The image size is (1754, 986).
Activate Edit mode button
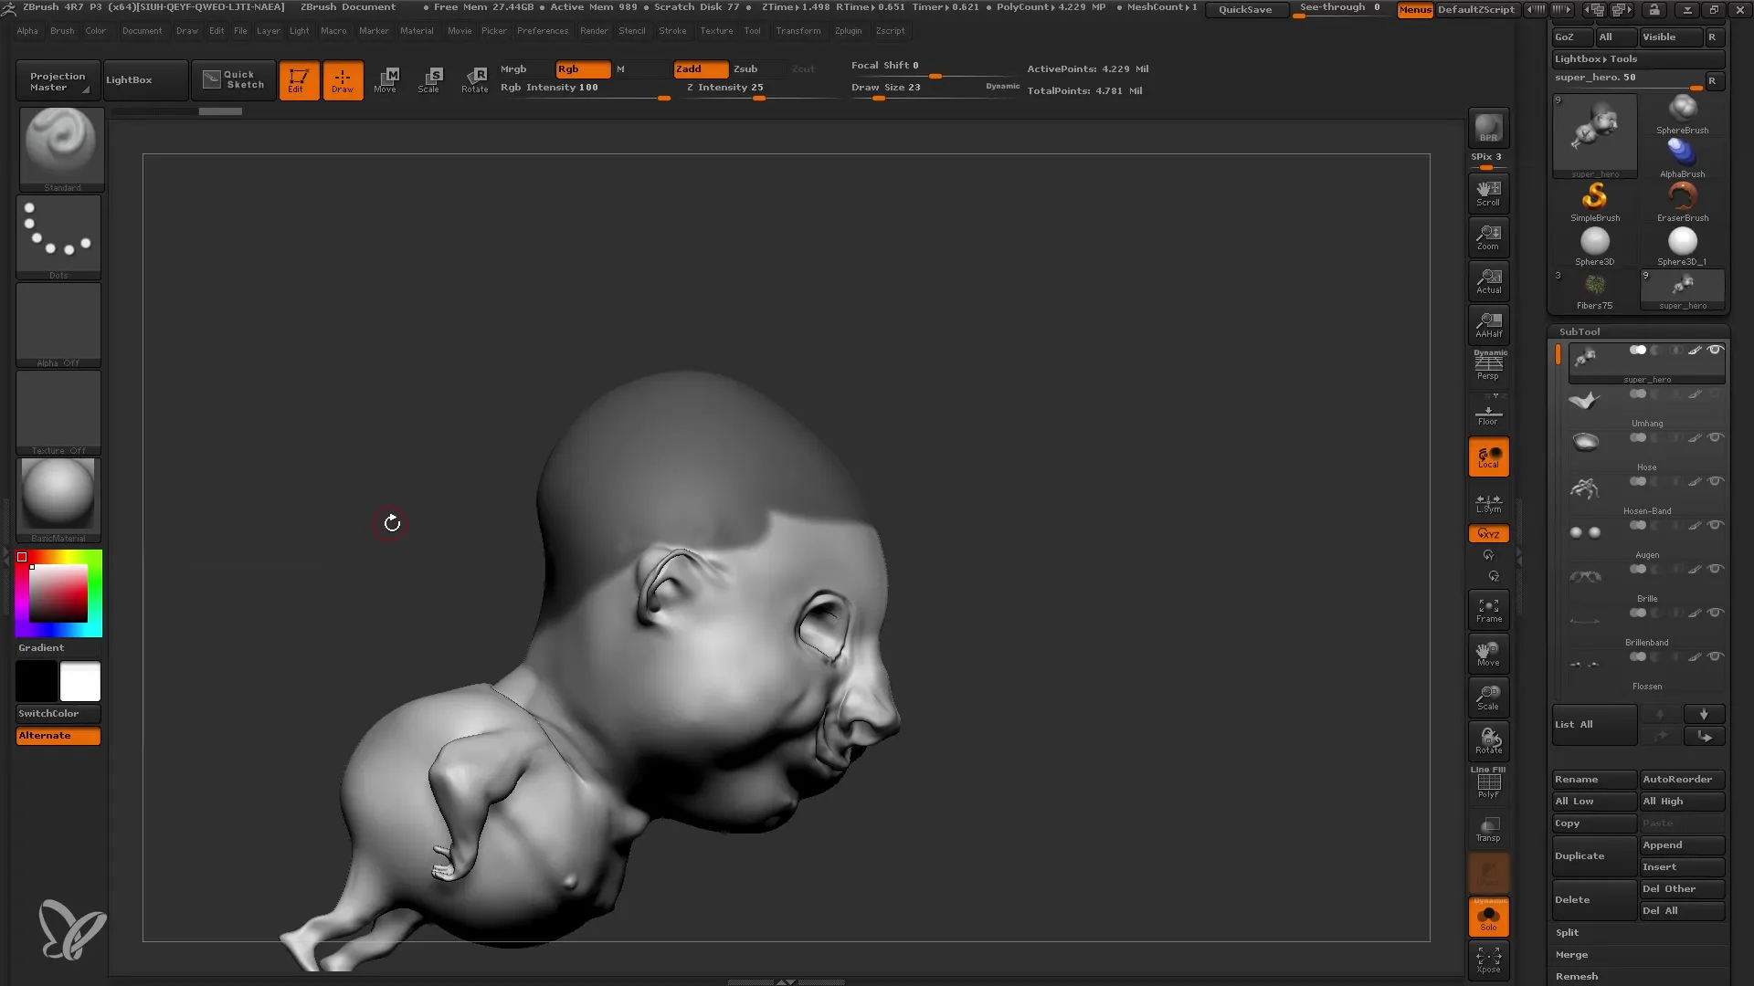(x=299, y=80)
